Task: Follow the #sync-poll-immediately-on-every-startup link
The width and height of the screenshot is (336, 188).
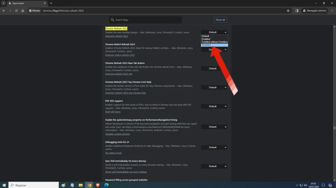Action: point(126,172)
